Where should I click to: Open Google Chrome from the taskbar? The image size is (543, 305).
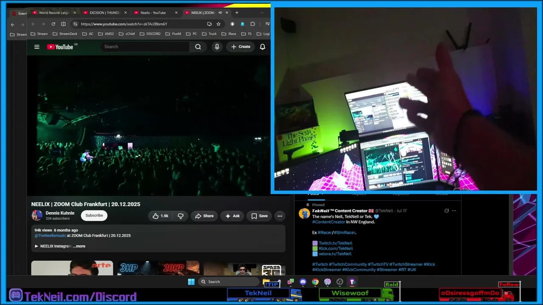(315, 282)
